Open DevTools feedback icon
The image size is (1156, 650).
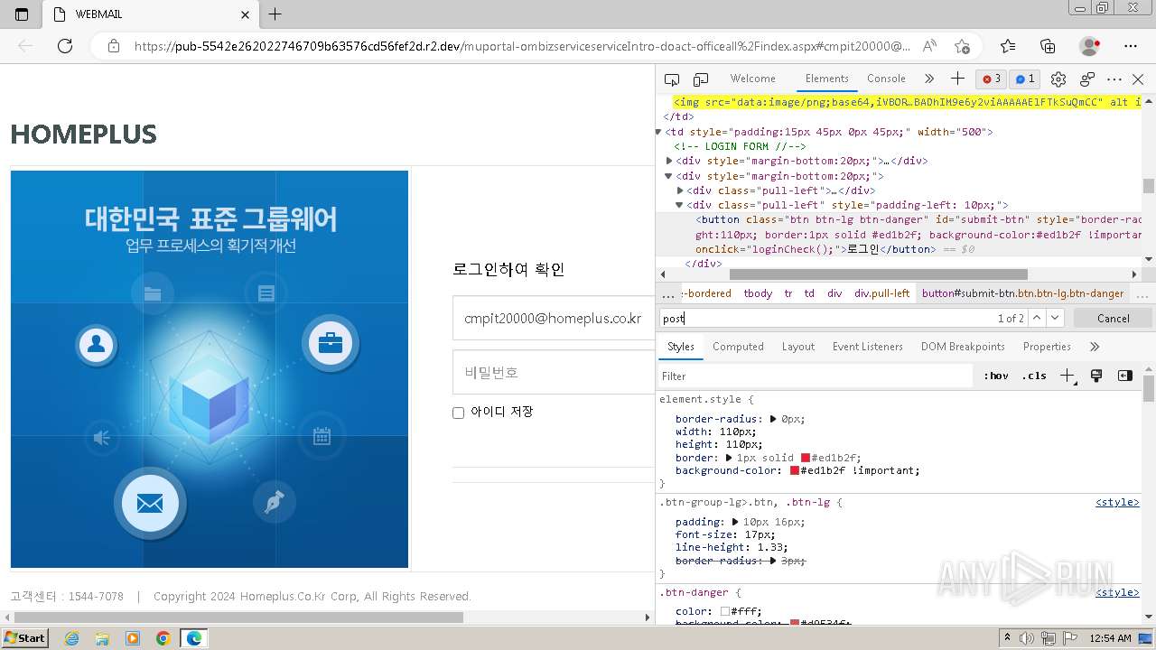(x=1087, y=79)
